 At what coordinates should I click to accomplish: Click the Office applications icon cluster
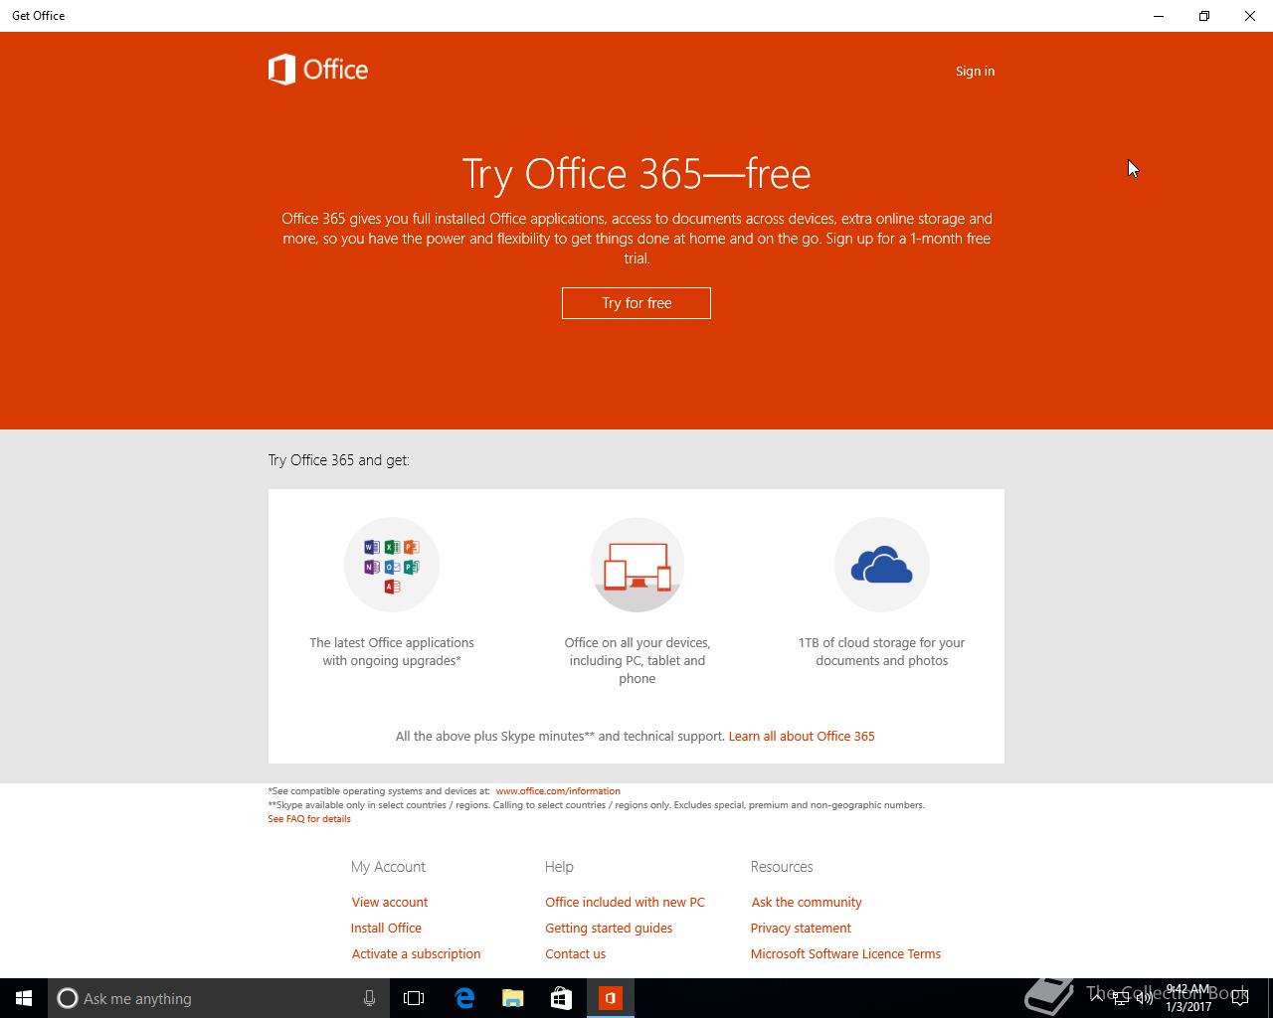tap(392, 565)
